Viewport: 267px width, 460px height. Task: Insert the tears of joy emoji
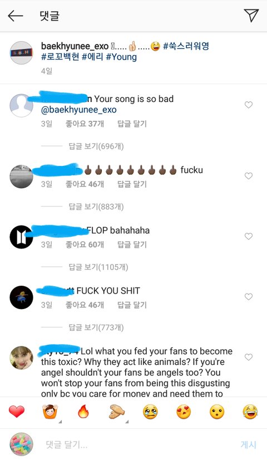click(250, 412)
